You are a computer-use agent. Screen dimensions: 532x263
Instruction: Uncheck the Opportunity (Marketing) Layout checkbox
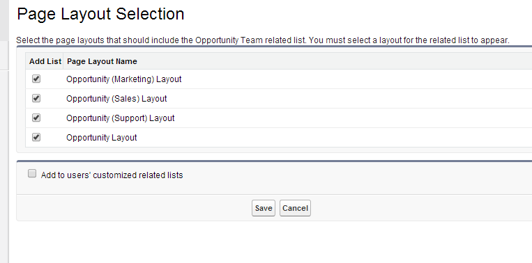pos(36,79)
